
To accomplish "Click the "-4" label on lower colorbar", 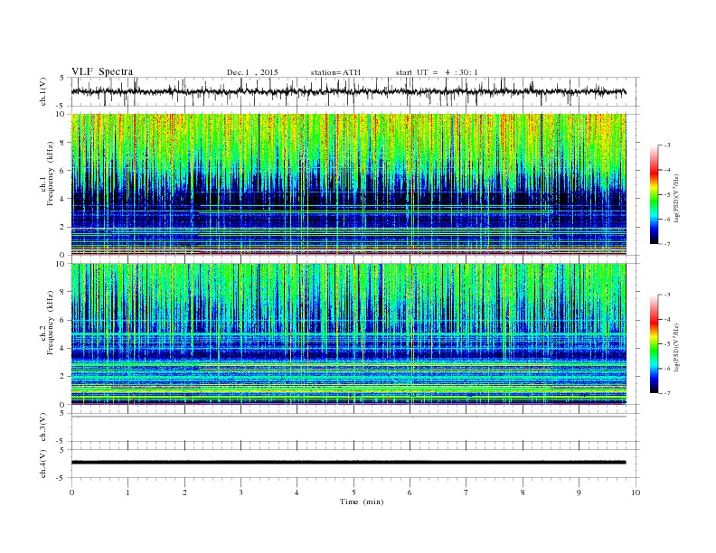I will 666,319.
